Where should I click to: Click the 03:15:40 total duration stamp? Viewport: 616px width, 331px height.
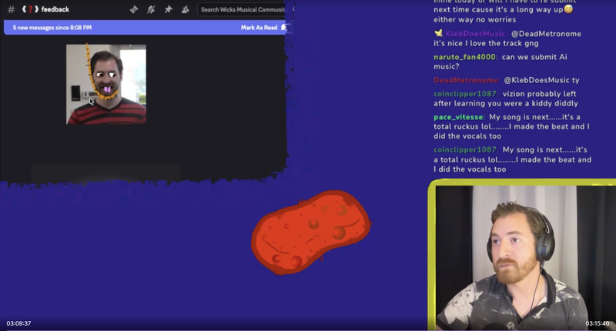point(598,323)
